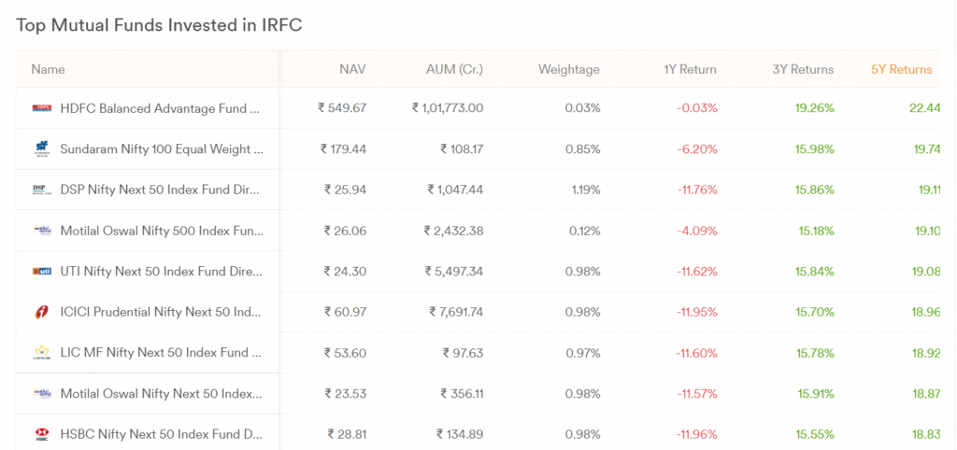Click the HSBC fund logo icon

point(41,435)
